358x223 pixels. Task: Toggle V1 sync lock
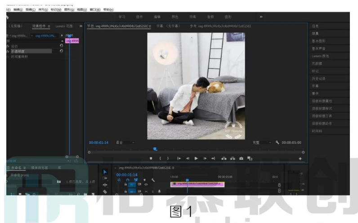tap(139, 184)
